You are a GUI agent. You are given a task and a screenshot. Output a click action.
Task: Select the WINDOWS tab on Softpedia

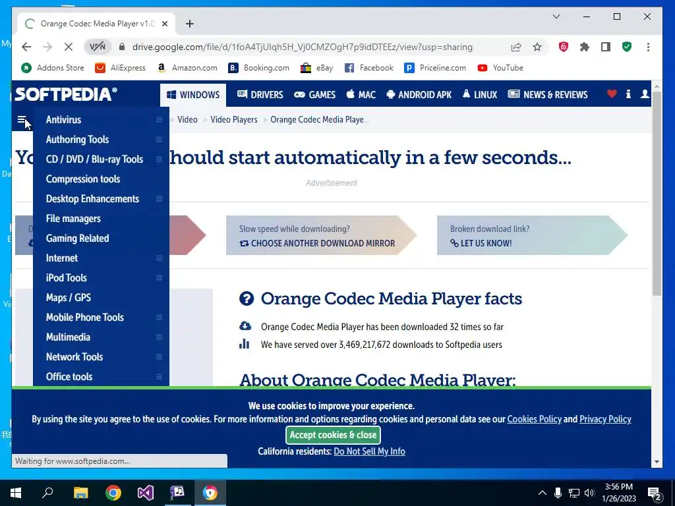tap(193, 95)
